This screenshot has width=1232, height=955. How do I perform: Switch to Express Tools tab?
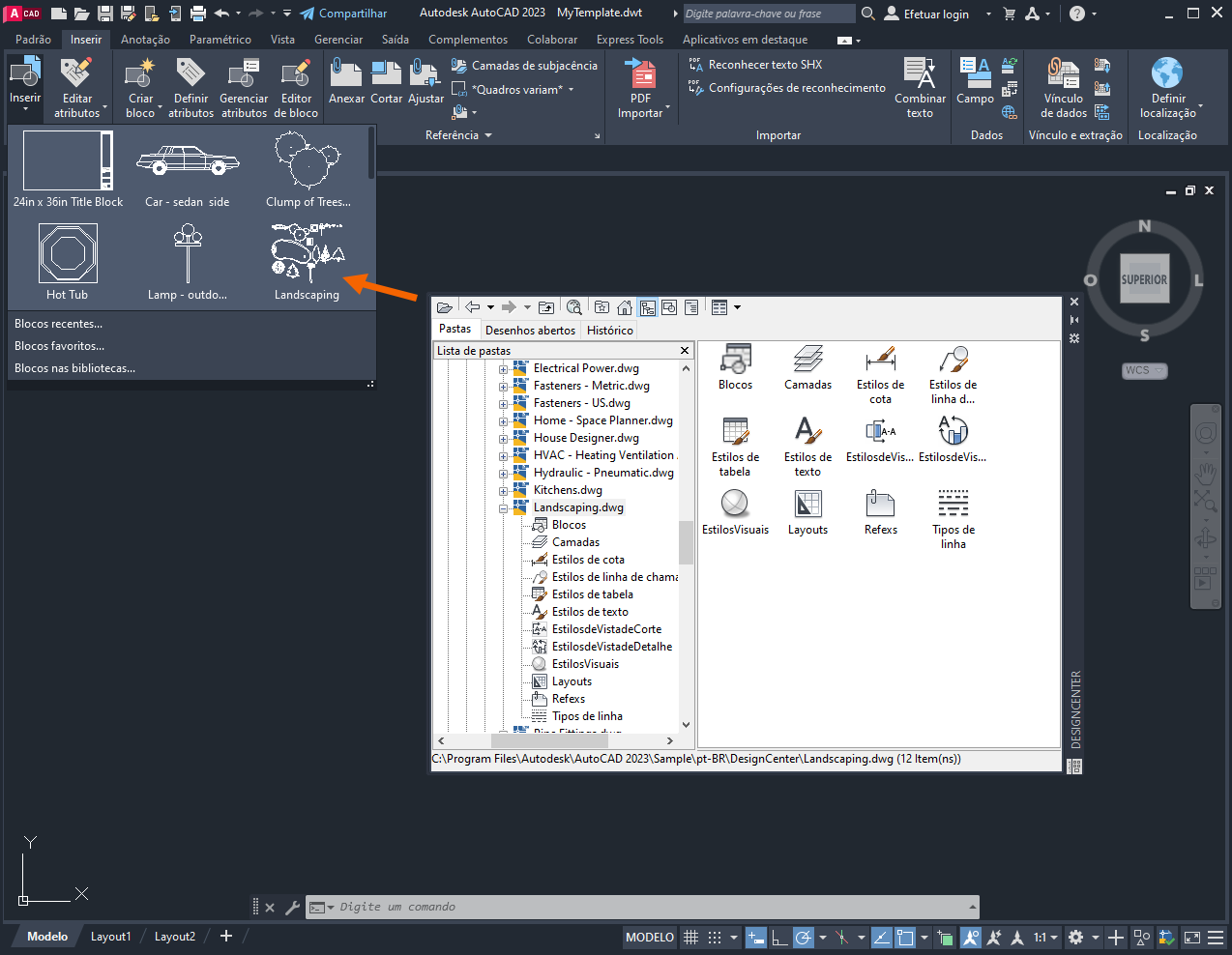[630, 40]
